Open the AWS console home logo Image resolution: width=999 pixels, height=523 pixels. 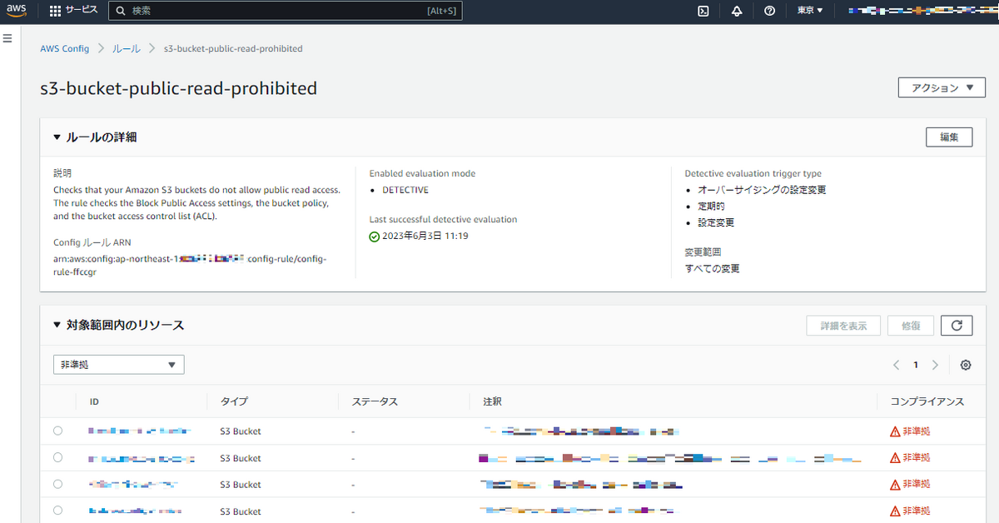pos(16,11)
